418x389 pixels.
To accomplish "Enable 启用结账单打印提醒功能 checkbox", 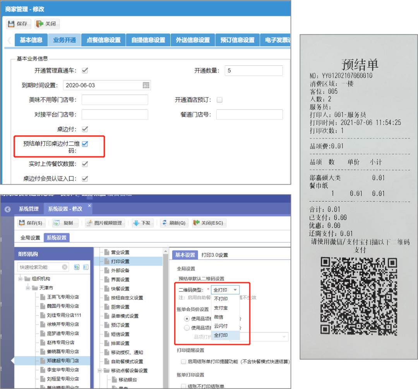I will coord(183,361).
